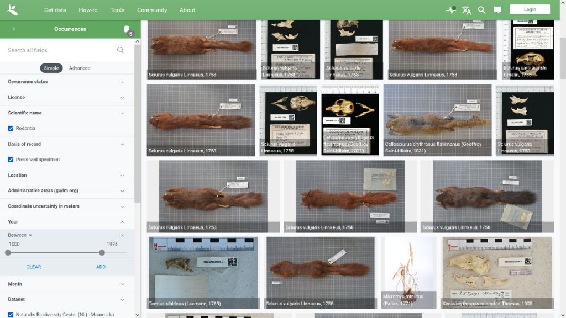Open the site search magnifier in header
Screen dimensions: 566x318
pyautogui.click(x=481, y=10)
